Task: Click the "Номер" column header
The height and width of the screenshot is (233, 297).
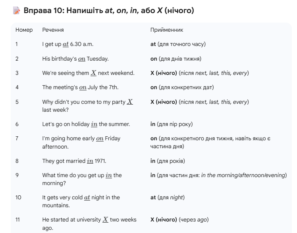Action: (x=24, y=30)
